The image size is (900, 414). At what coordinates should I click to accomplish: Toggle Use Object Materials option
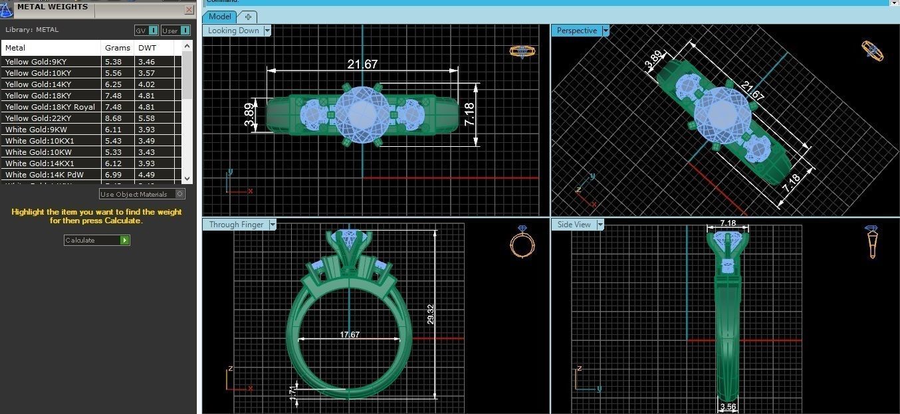[x=142, y=194]
